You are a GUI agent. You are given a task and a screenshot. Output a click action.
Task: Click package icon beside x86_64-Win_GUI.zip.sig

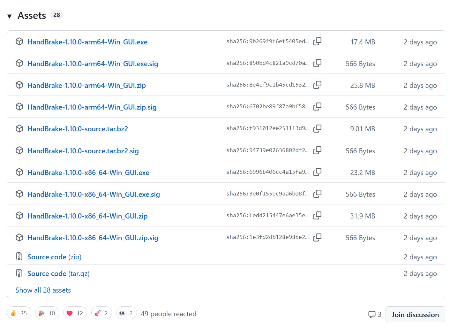[19, 237]
